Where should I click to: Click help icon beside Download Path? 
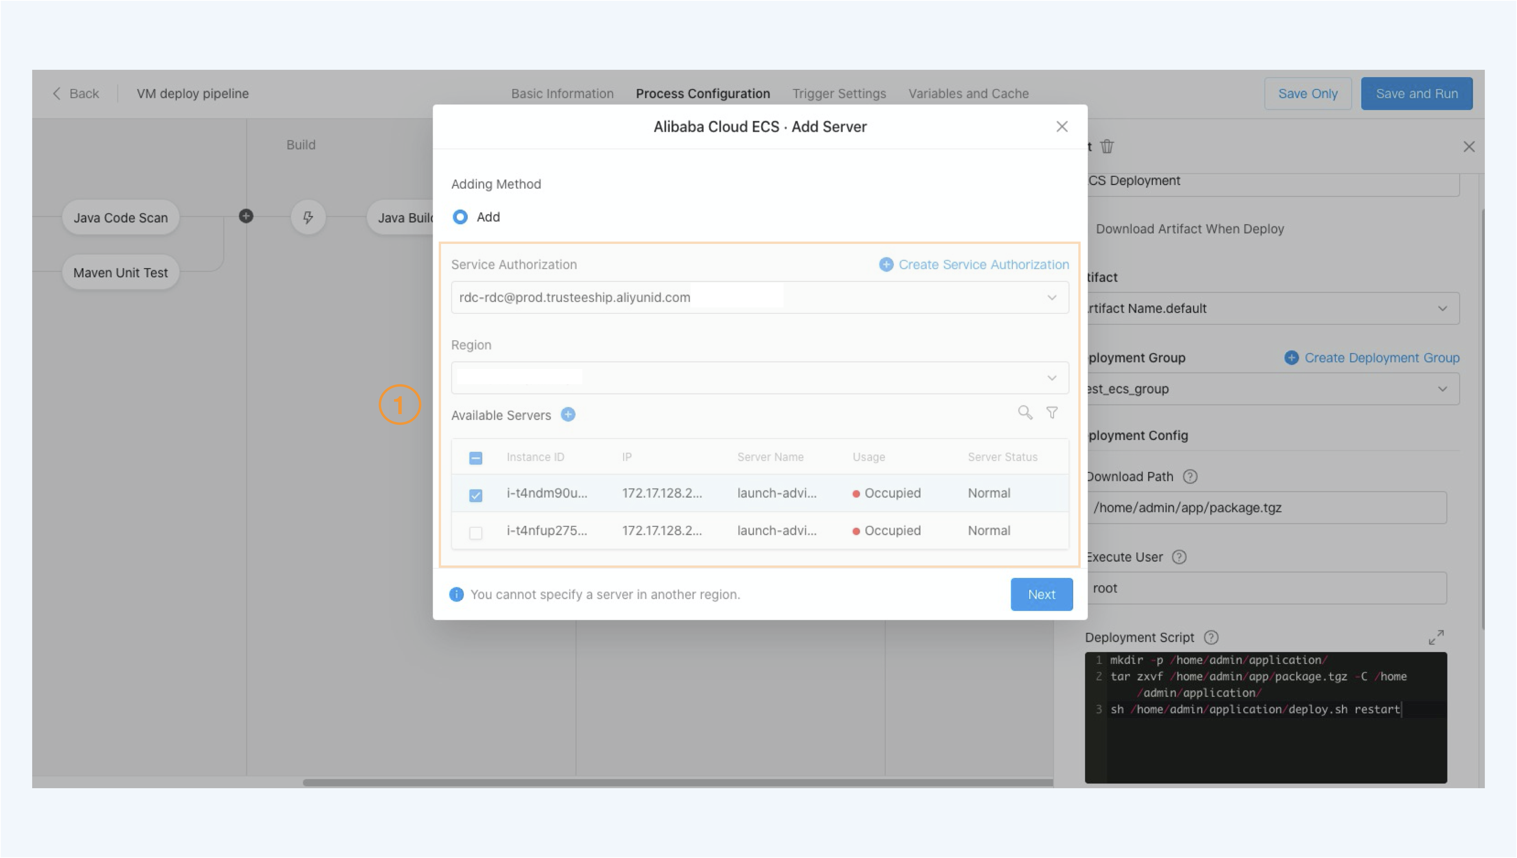coord(1190,476)
